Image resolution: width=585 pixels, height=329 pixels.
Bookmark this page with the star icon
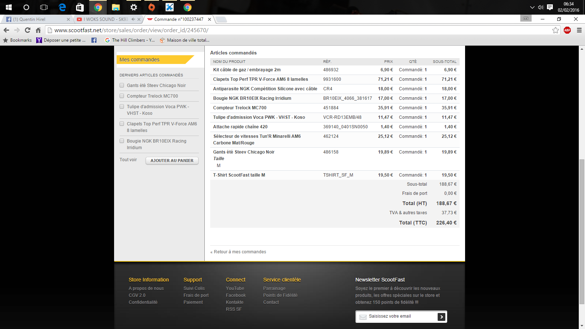click(555, 30)
